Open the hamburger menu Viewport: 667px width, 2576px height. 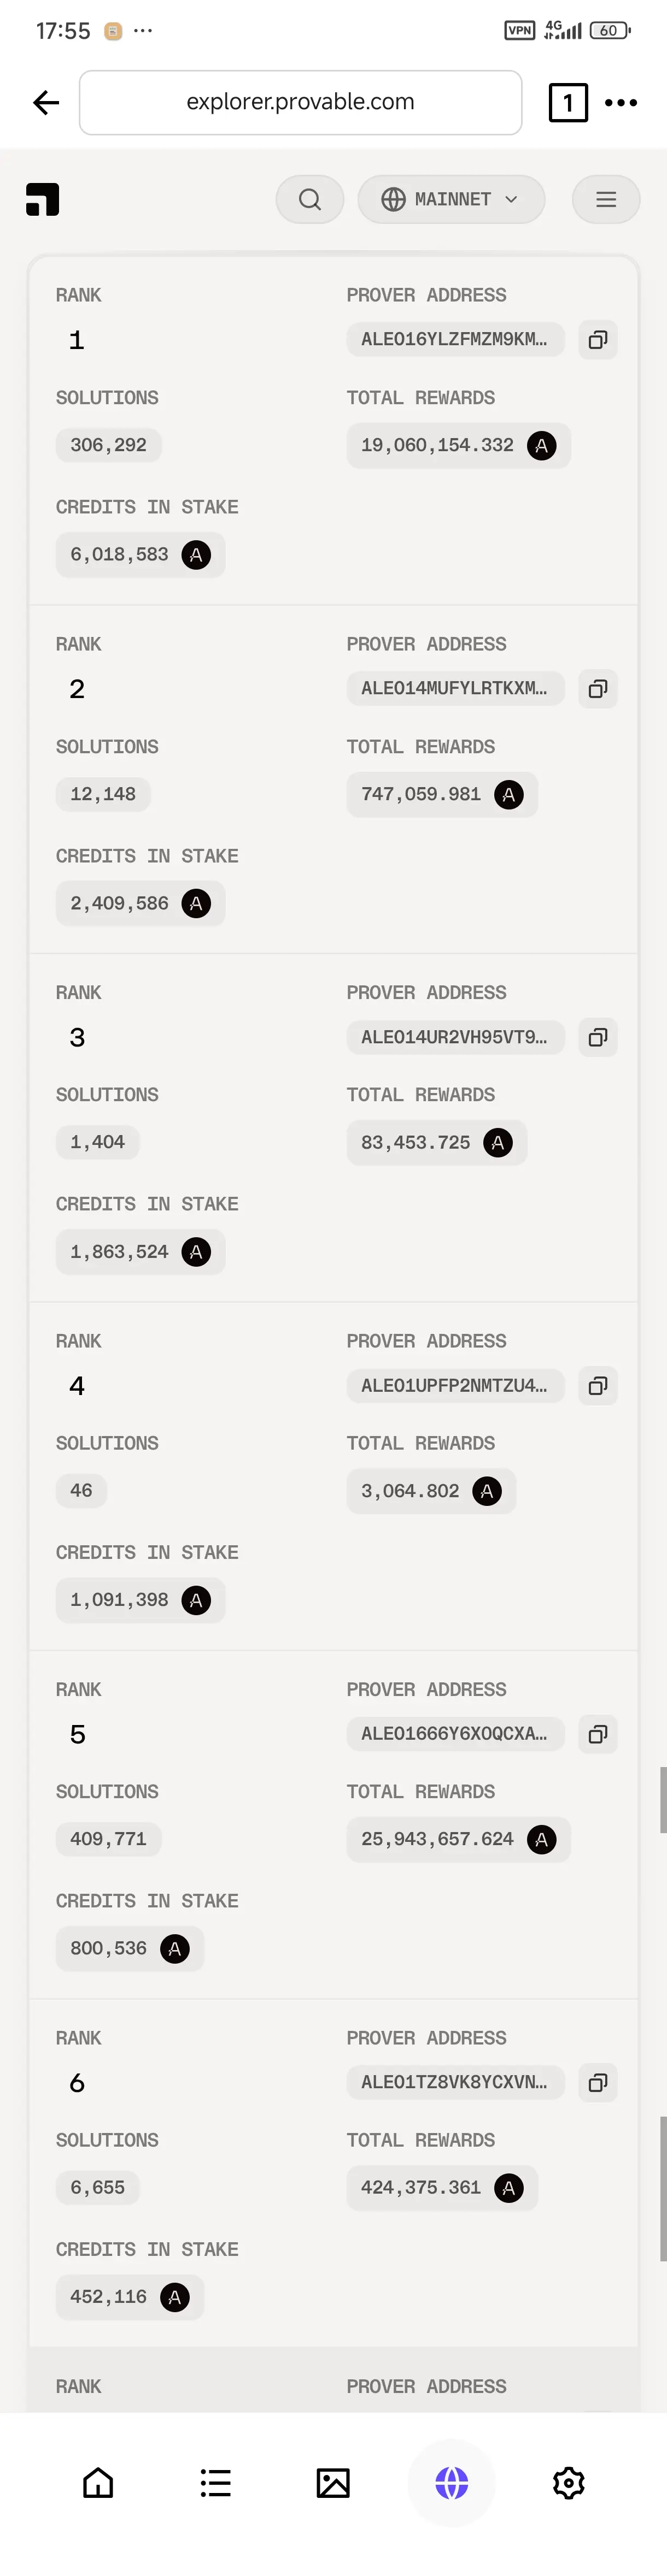[x=606, y=200]
